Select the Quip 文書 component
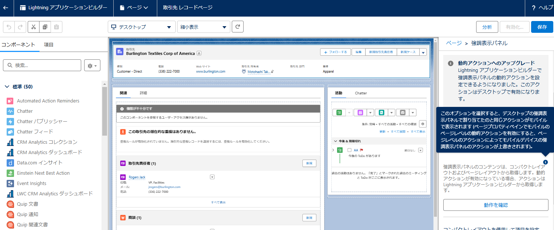The width and height of the screenshot is (554, 230). pos(28,204)
